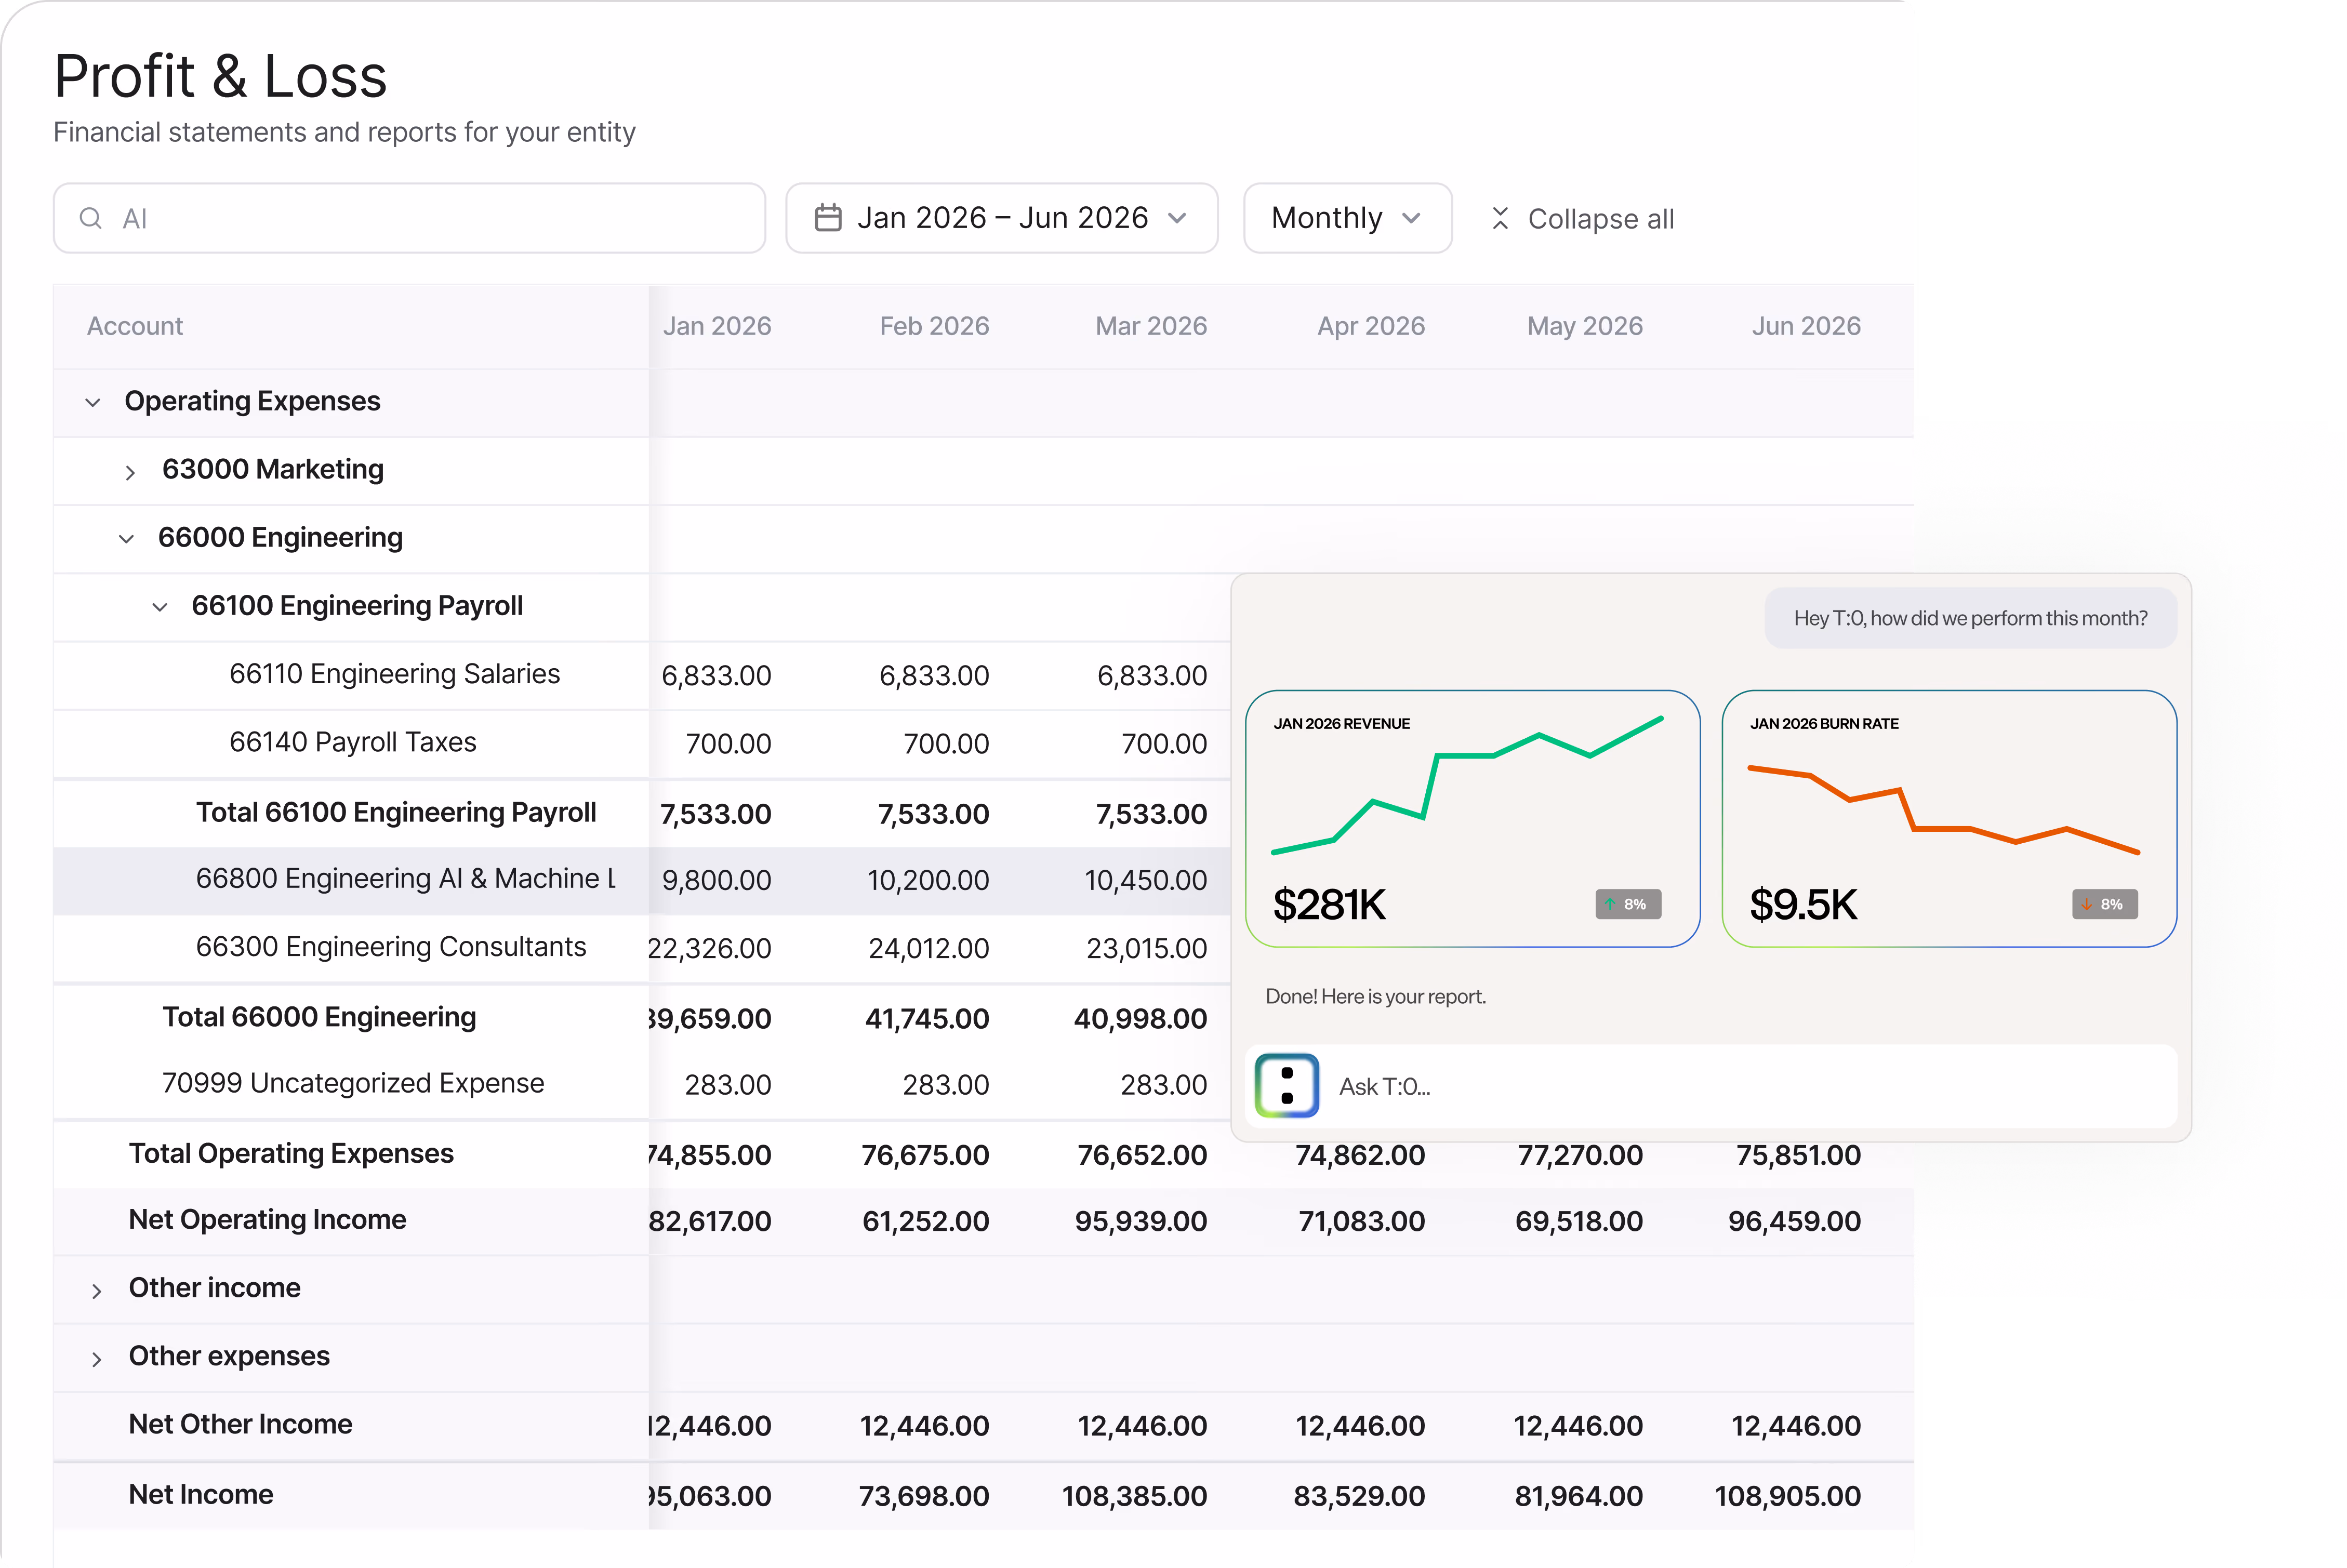
Task: Select the 66300 Engineering Consultants row
Action: (641, 948)
